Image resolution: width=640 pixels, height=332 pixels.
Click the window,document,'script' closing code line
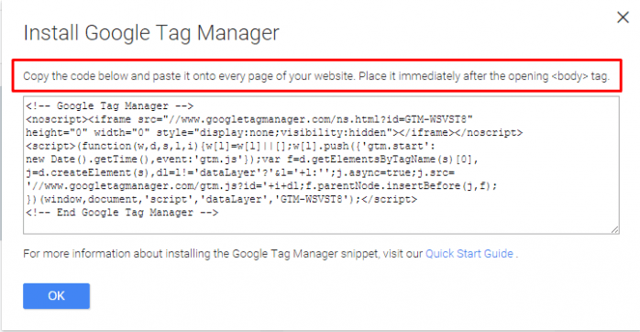[221, 199]
